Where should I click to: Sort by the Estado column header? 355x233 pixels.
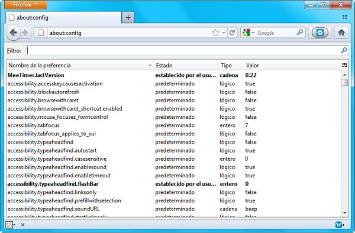click(x=186, y=66)
